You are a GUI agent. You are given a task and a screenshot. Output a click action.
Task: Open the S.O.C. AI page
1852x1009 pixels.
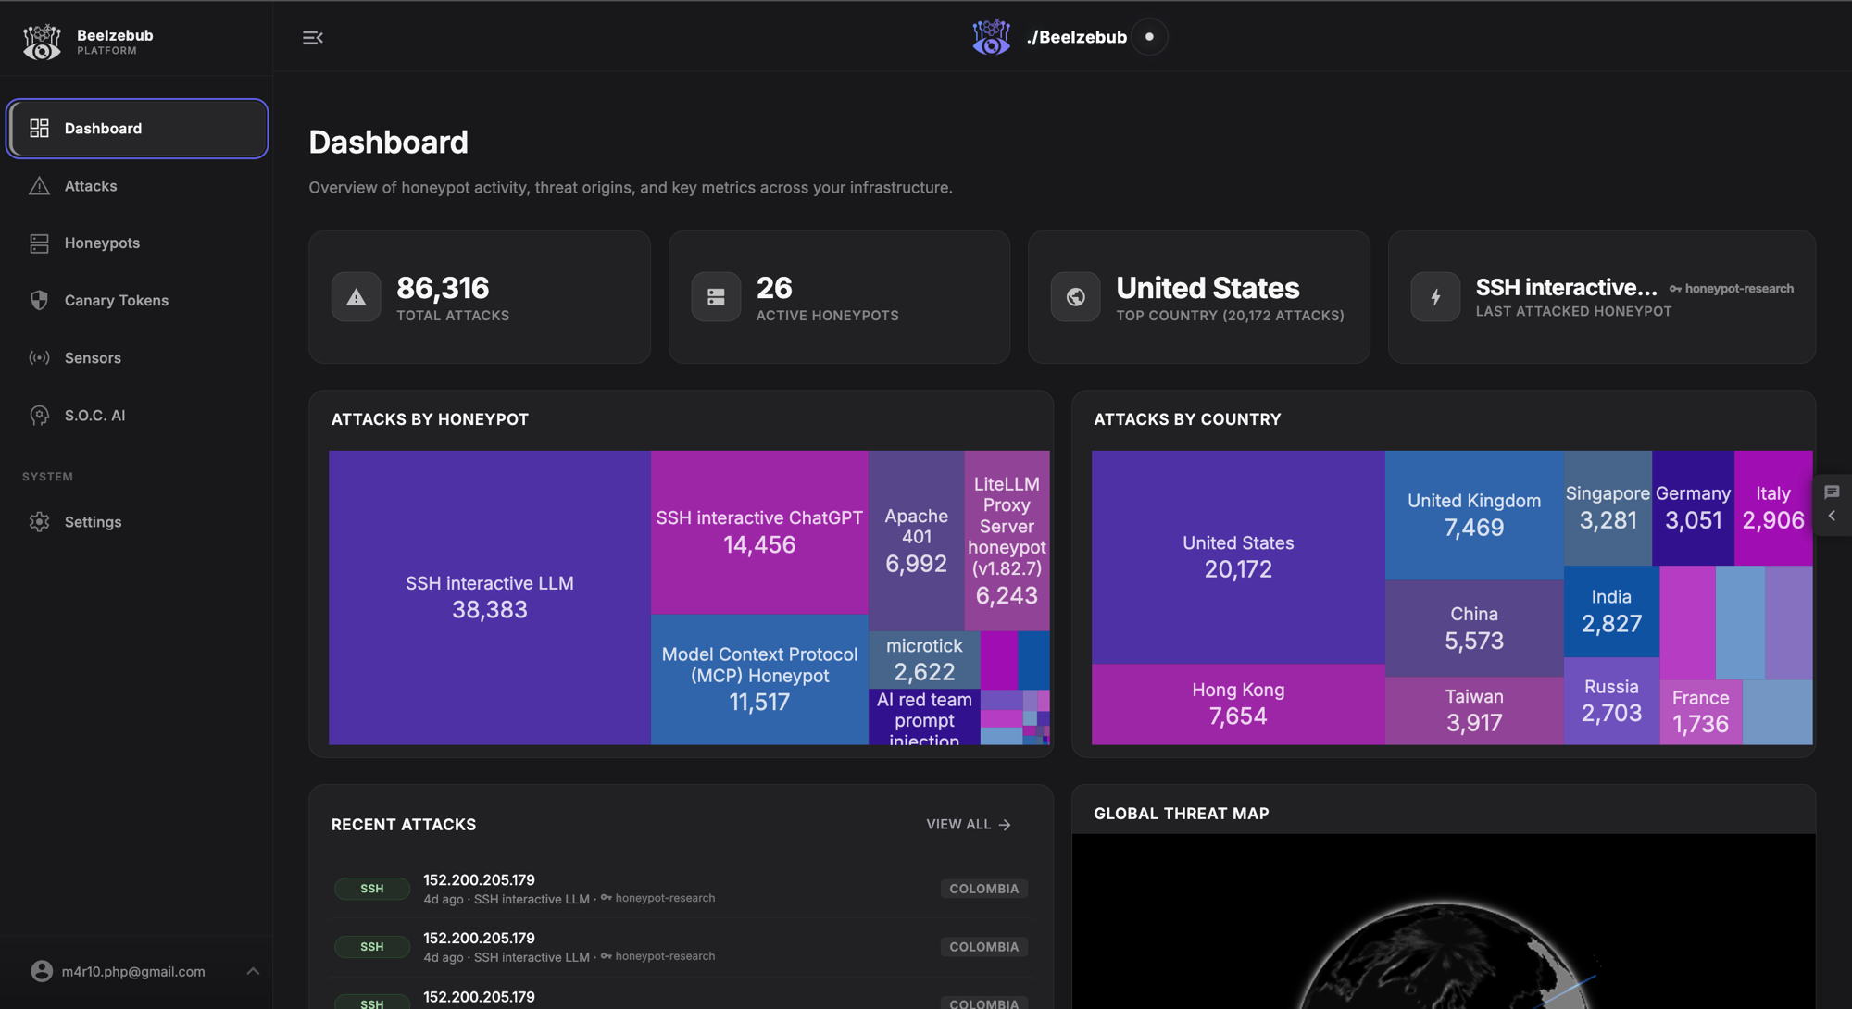click(137, 416)
